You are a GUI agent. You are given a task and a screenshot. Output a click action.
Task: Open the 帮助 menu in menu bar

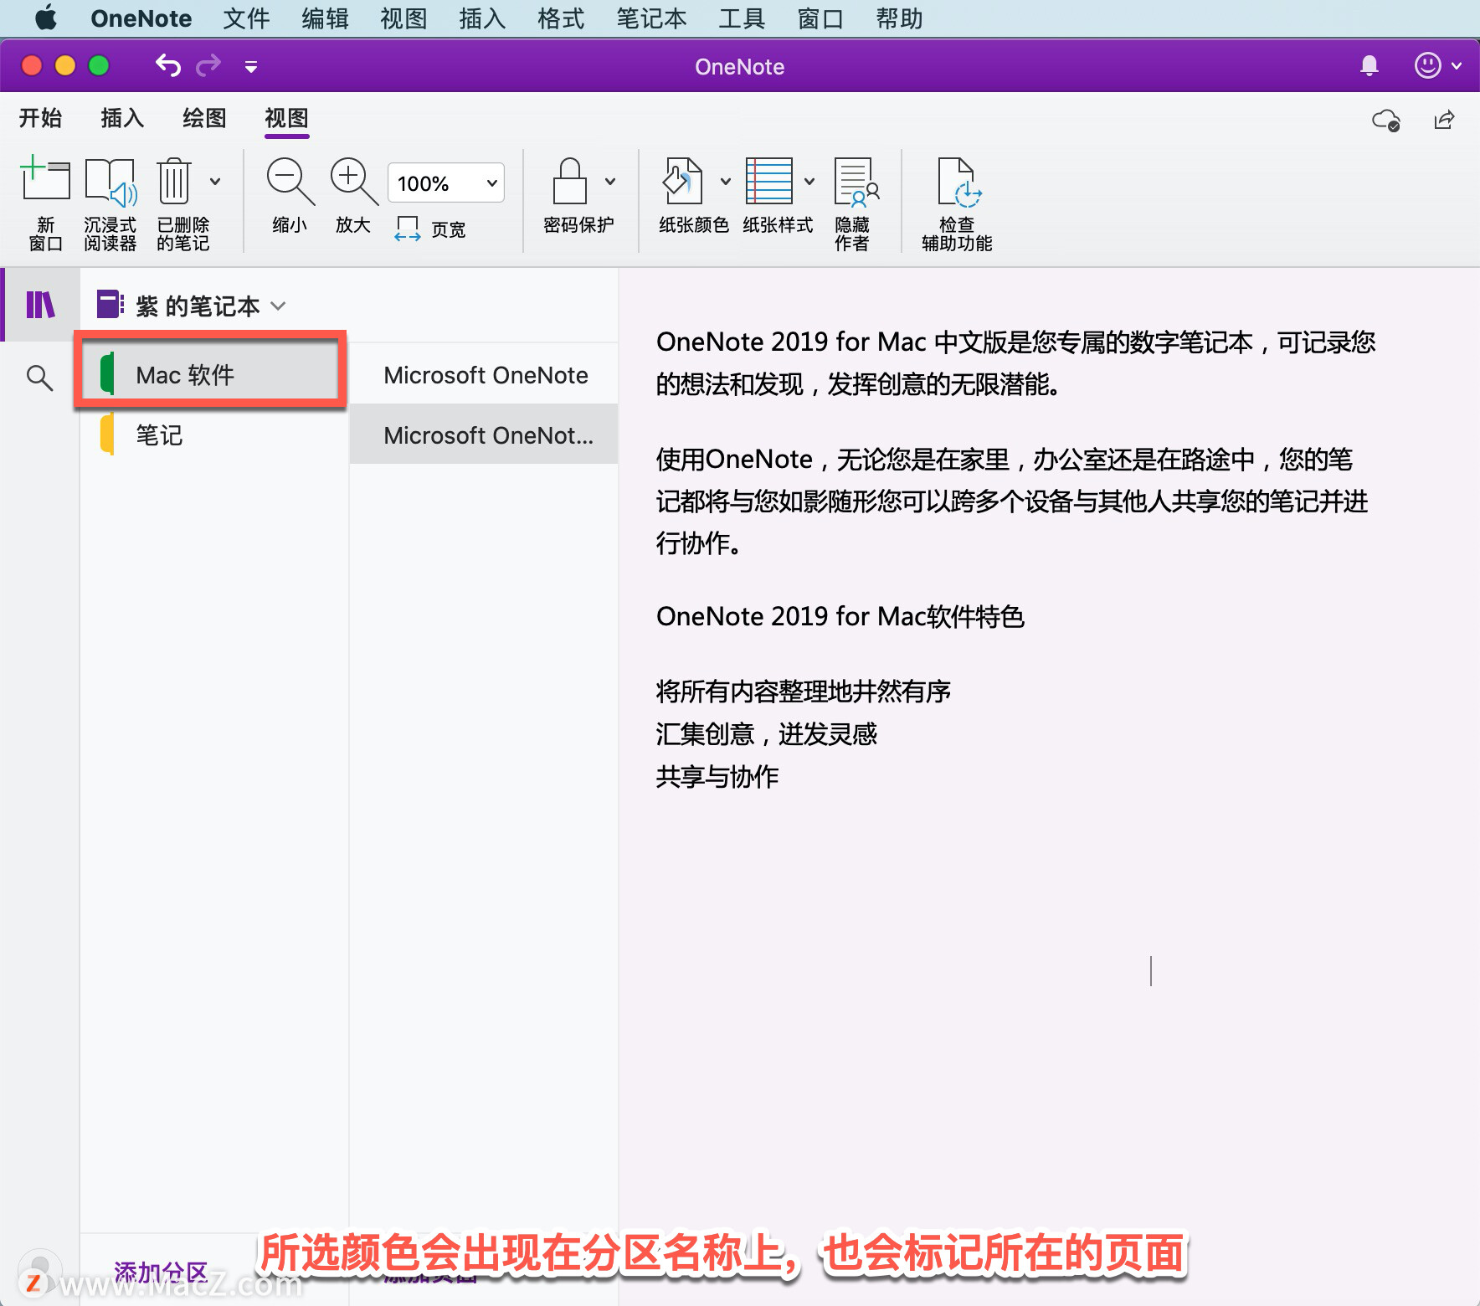pos(899,18)
